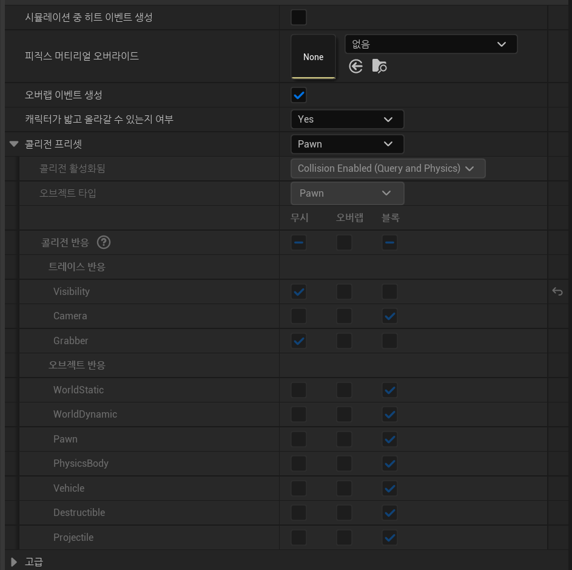Open the 없음 physics material dropdown
The image size is (572, 570).
pyautogui.click(x=431, y=44)
